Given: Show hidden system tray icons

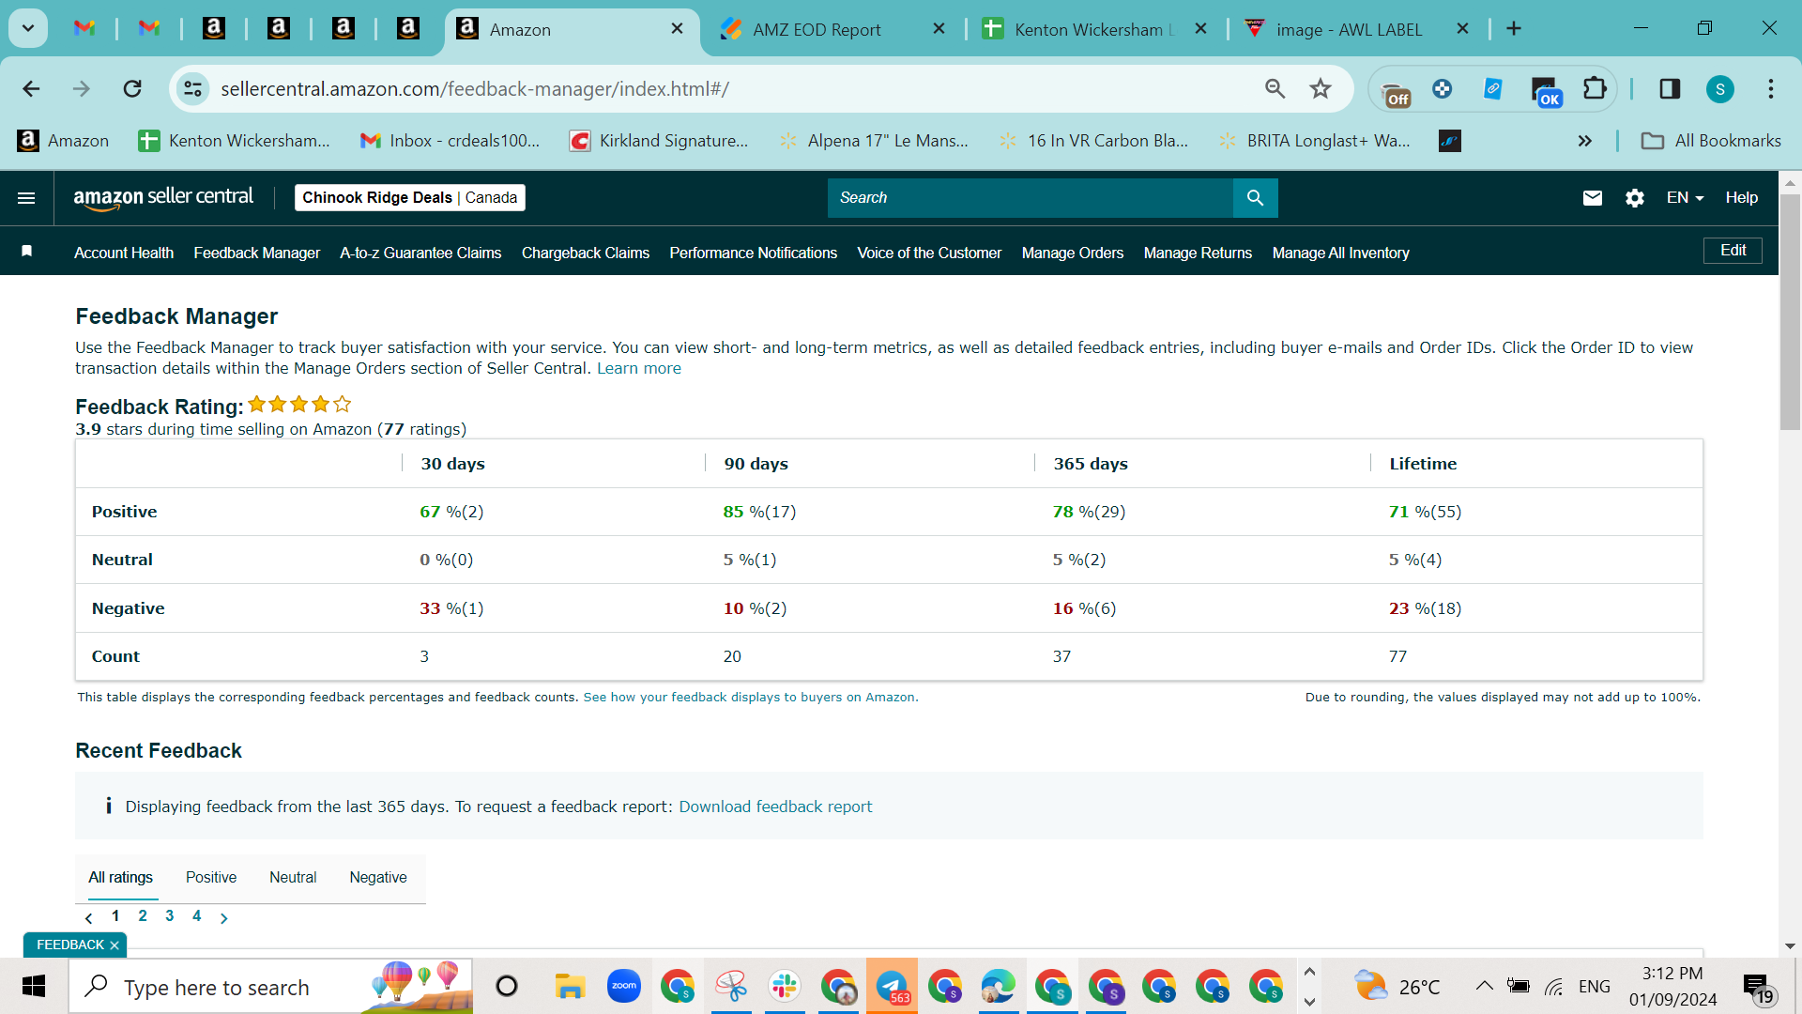Looking at the screenshot, I should pyautogui.click(x=1484, y=987).
